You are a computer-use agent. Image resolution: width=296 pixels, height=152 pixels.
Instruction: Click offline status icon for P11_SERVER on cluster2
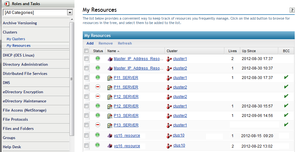point(98,87)
